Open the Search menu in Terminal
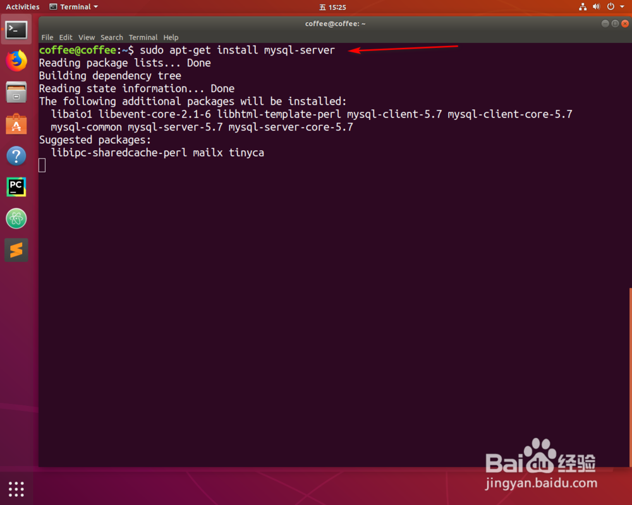The width and height of the screenshot is (632, 505). (x=112, y=37)
